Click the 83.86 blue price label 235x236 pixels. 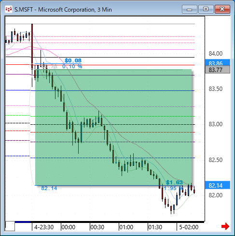tap(218, 62)
